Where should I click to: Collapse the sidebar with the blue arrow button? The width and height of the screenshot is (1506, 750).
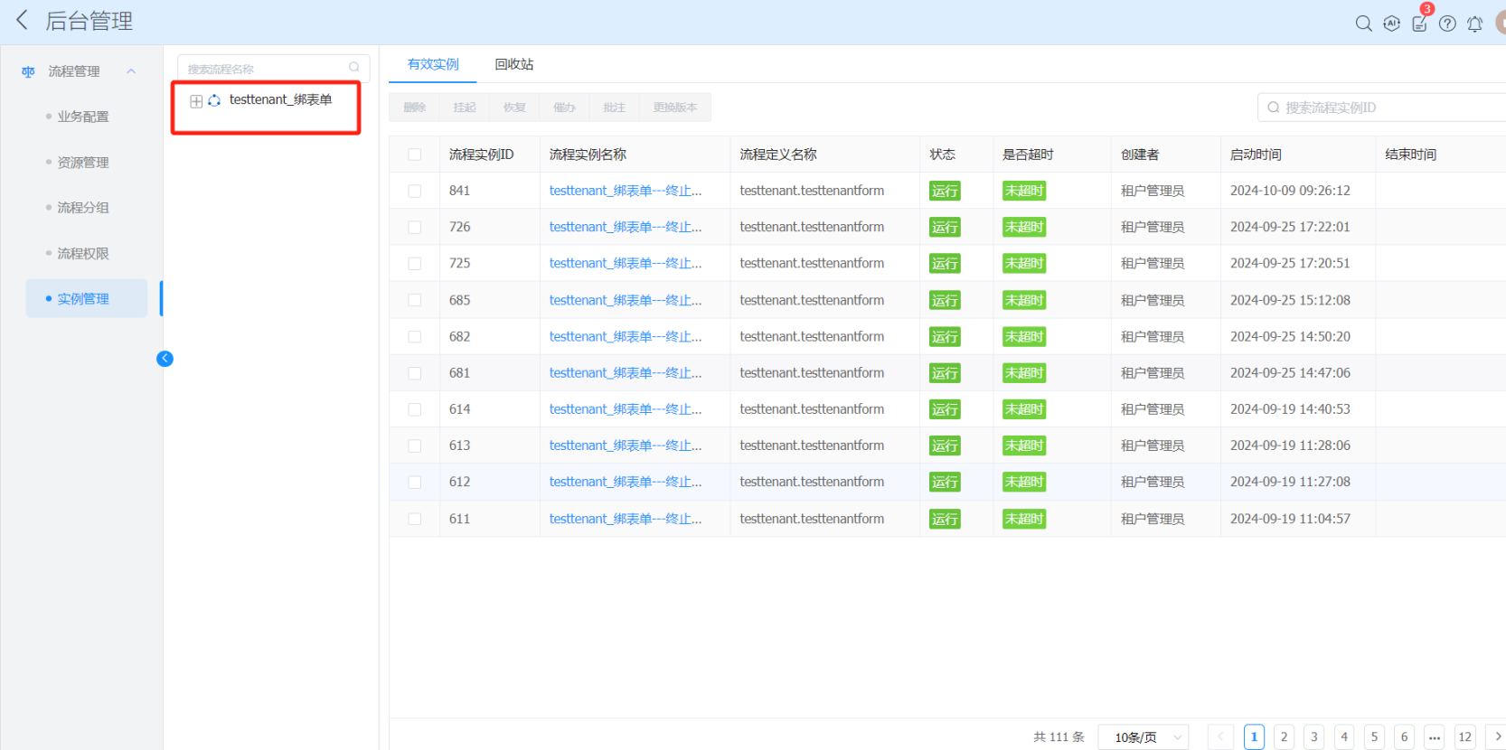(165, 359)
